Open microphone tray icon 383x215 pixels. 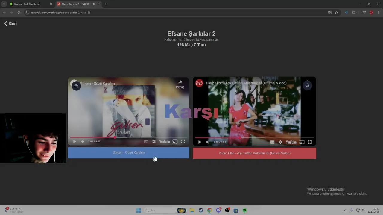point(352,210)
